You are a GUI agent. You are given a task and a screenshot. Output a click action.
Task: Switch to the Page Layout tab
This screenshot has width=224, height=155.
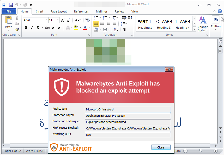58,11
